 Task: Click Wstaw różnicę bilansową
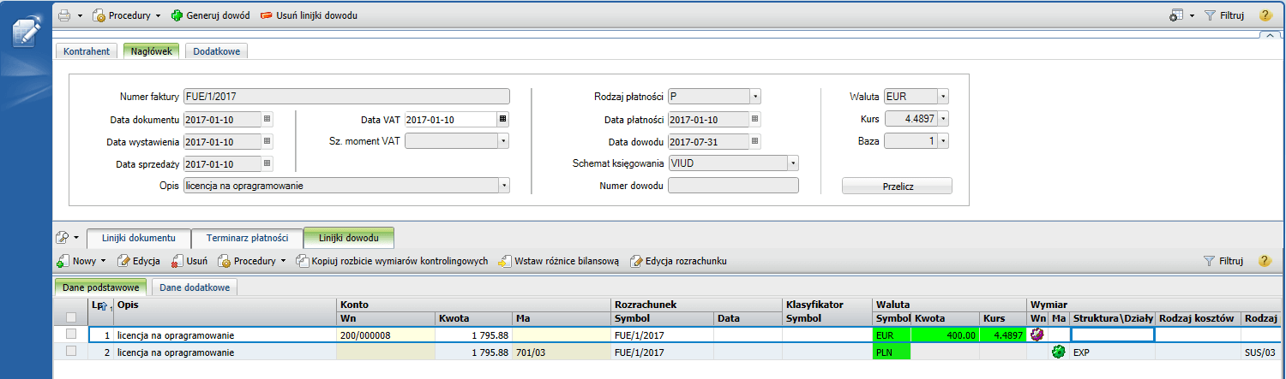tap(558, 261)
